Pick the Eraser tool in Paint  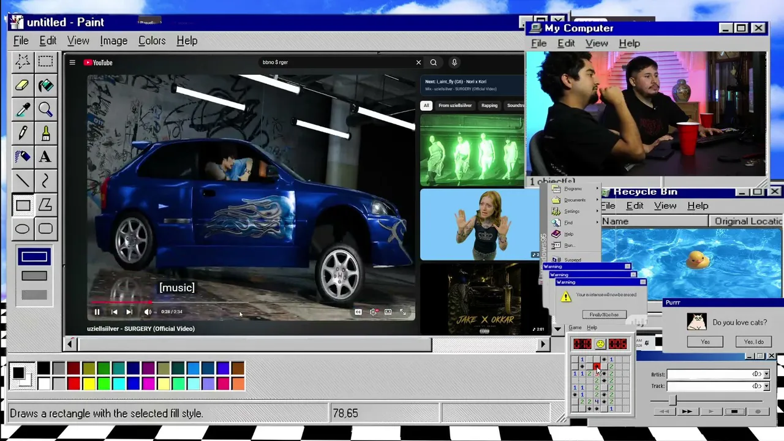click(23, 85)
